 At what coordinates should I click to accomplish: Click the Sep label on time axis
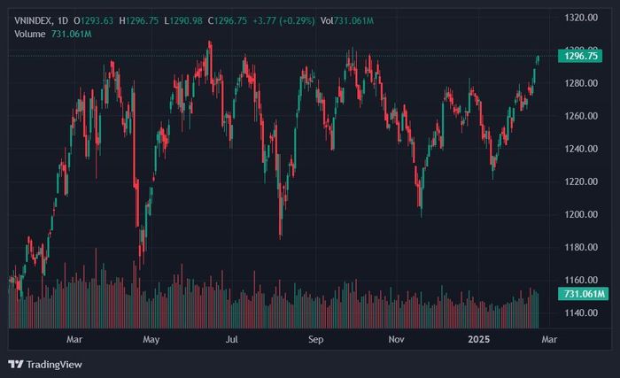315,339
